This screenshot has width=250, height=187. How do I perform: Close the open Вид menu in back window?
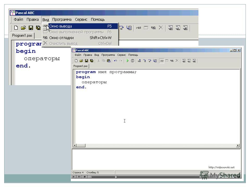[x=46, y=20]
